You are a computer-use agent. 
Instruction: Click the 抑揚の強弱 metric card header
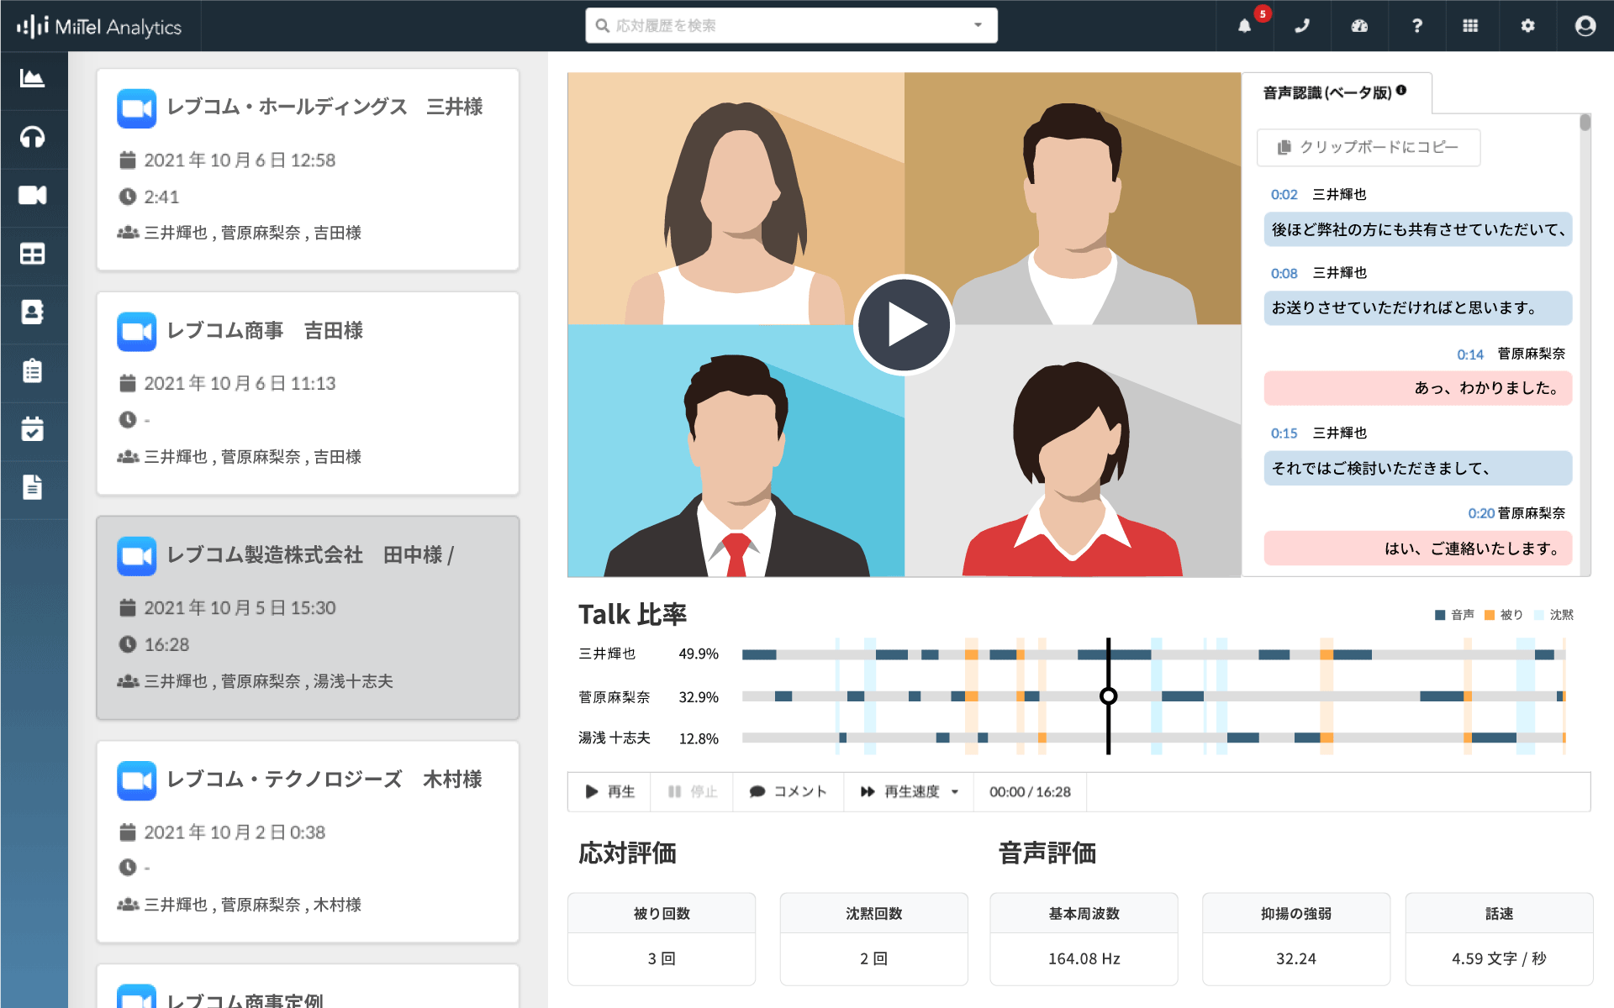click(x=1295, y=913)
